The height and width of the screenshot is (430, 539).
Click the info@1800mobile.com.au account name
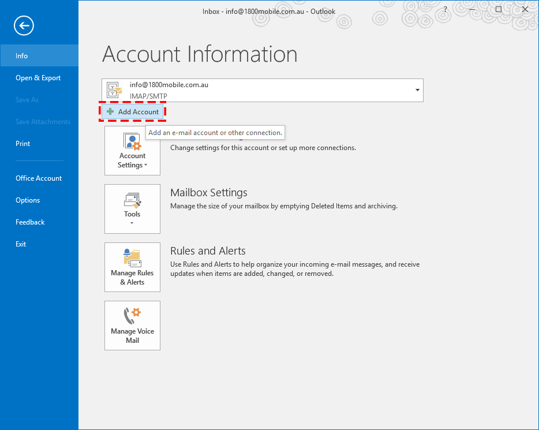click(169, 84)
